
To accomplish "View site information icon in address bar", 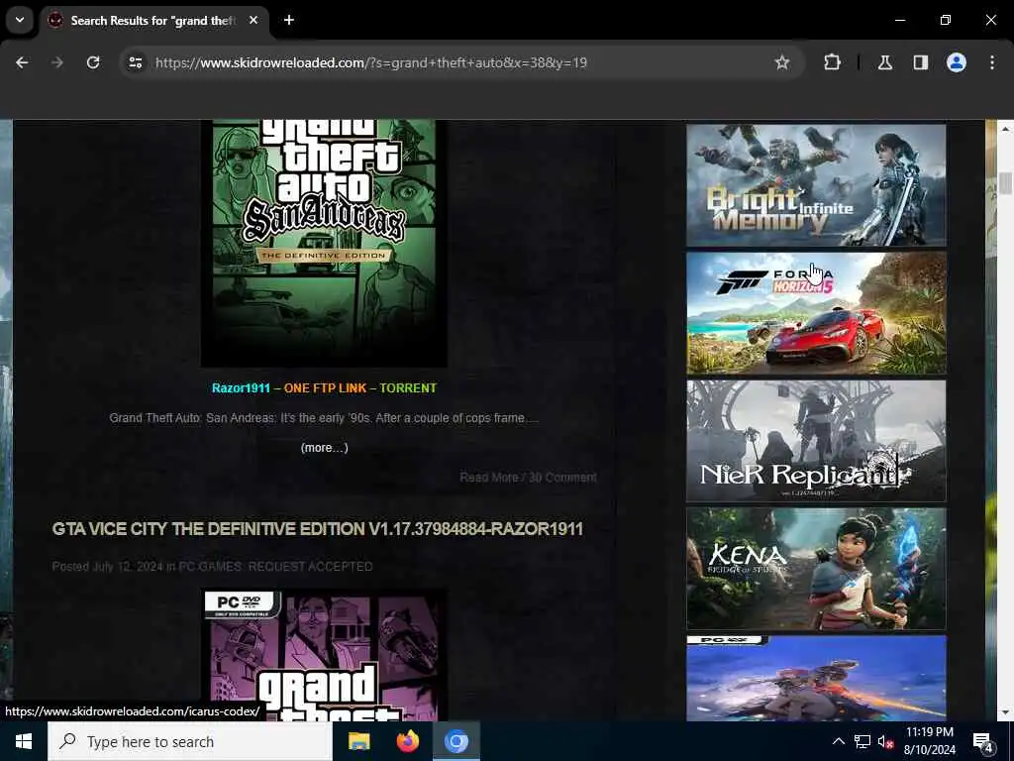I will click(135, 62).
